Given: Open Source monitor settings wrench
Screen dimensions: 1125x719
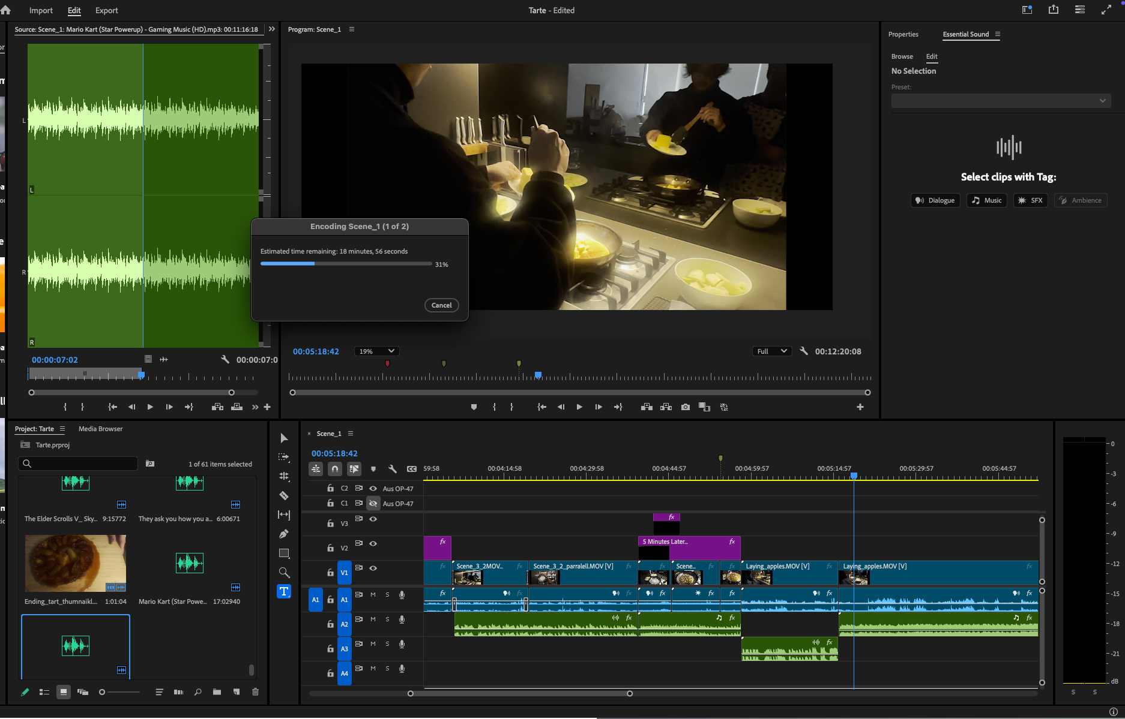Looking at the screenshot, I should pos(225,359).
